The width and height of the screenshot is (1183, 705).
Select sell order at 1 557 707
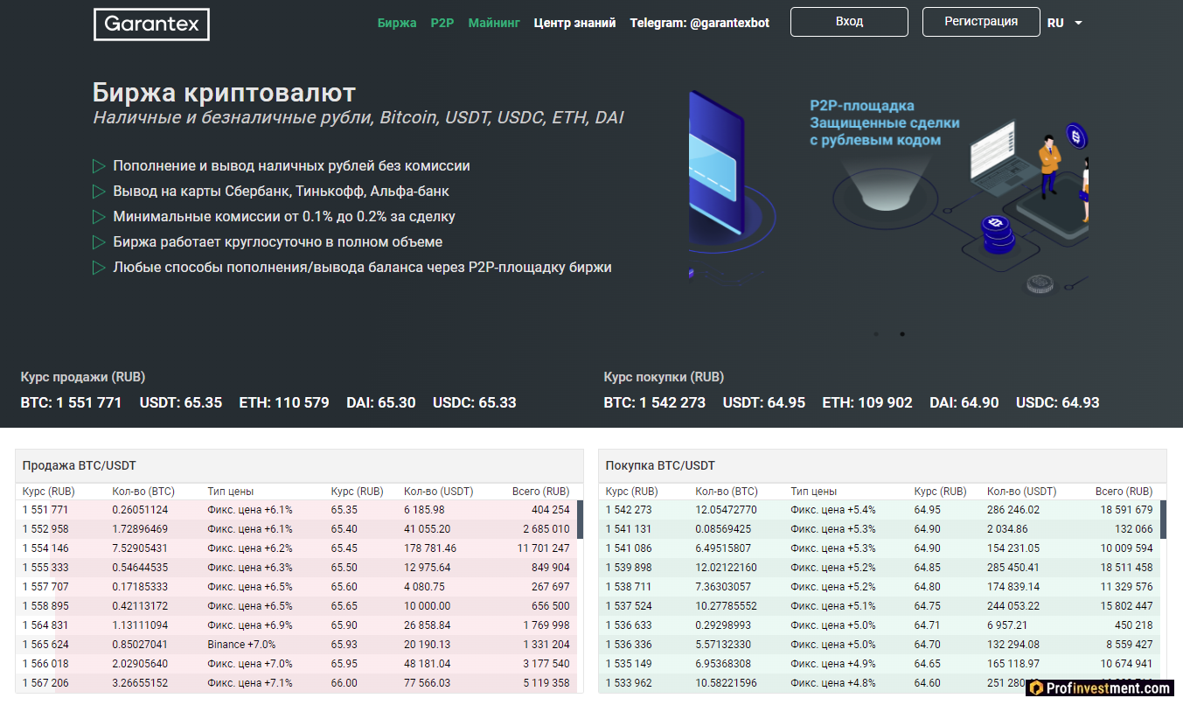click(296, 587)
